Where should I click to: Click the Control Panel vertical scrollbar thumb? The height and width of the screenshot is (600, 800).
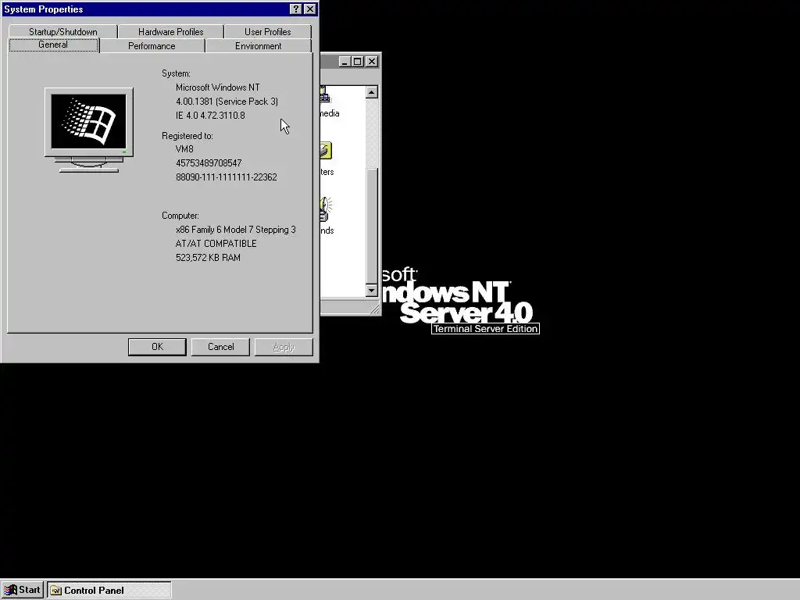pyautogui.click(x=372, y=225)
